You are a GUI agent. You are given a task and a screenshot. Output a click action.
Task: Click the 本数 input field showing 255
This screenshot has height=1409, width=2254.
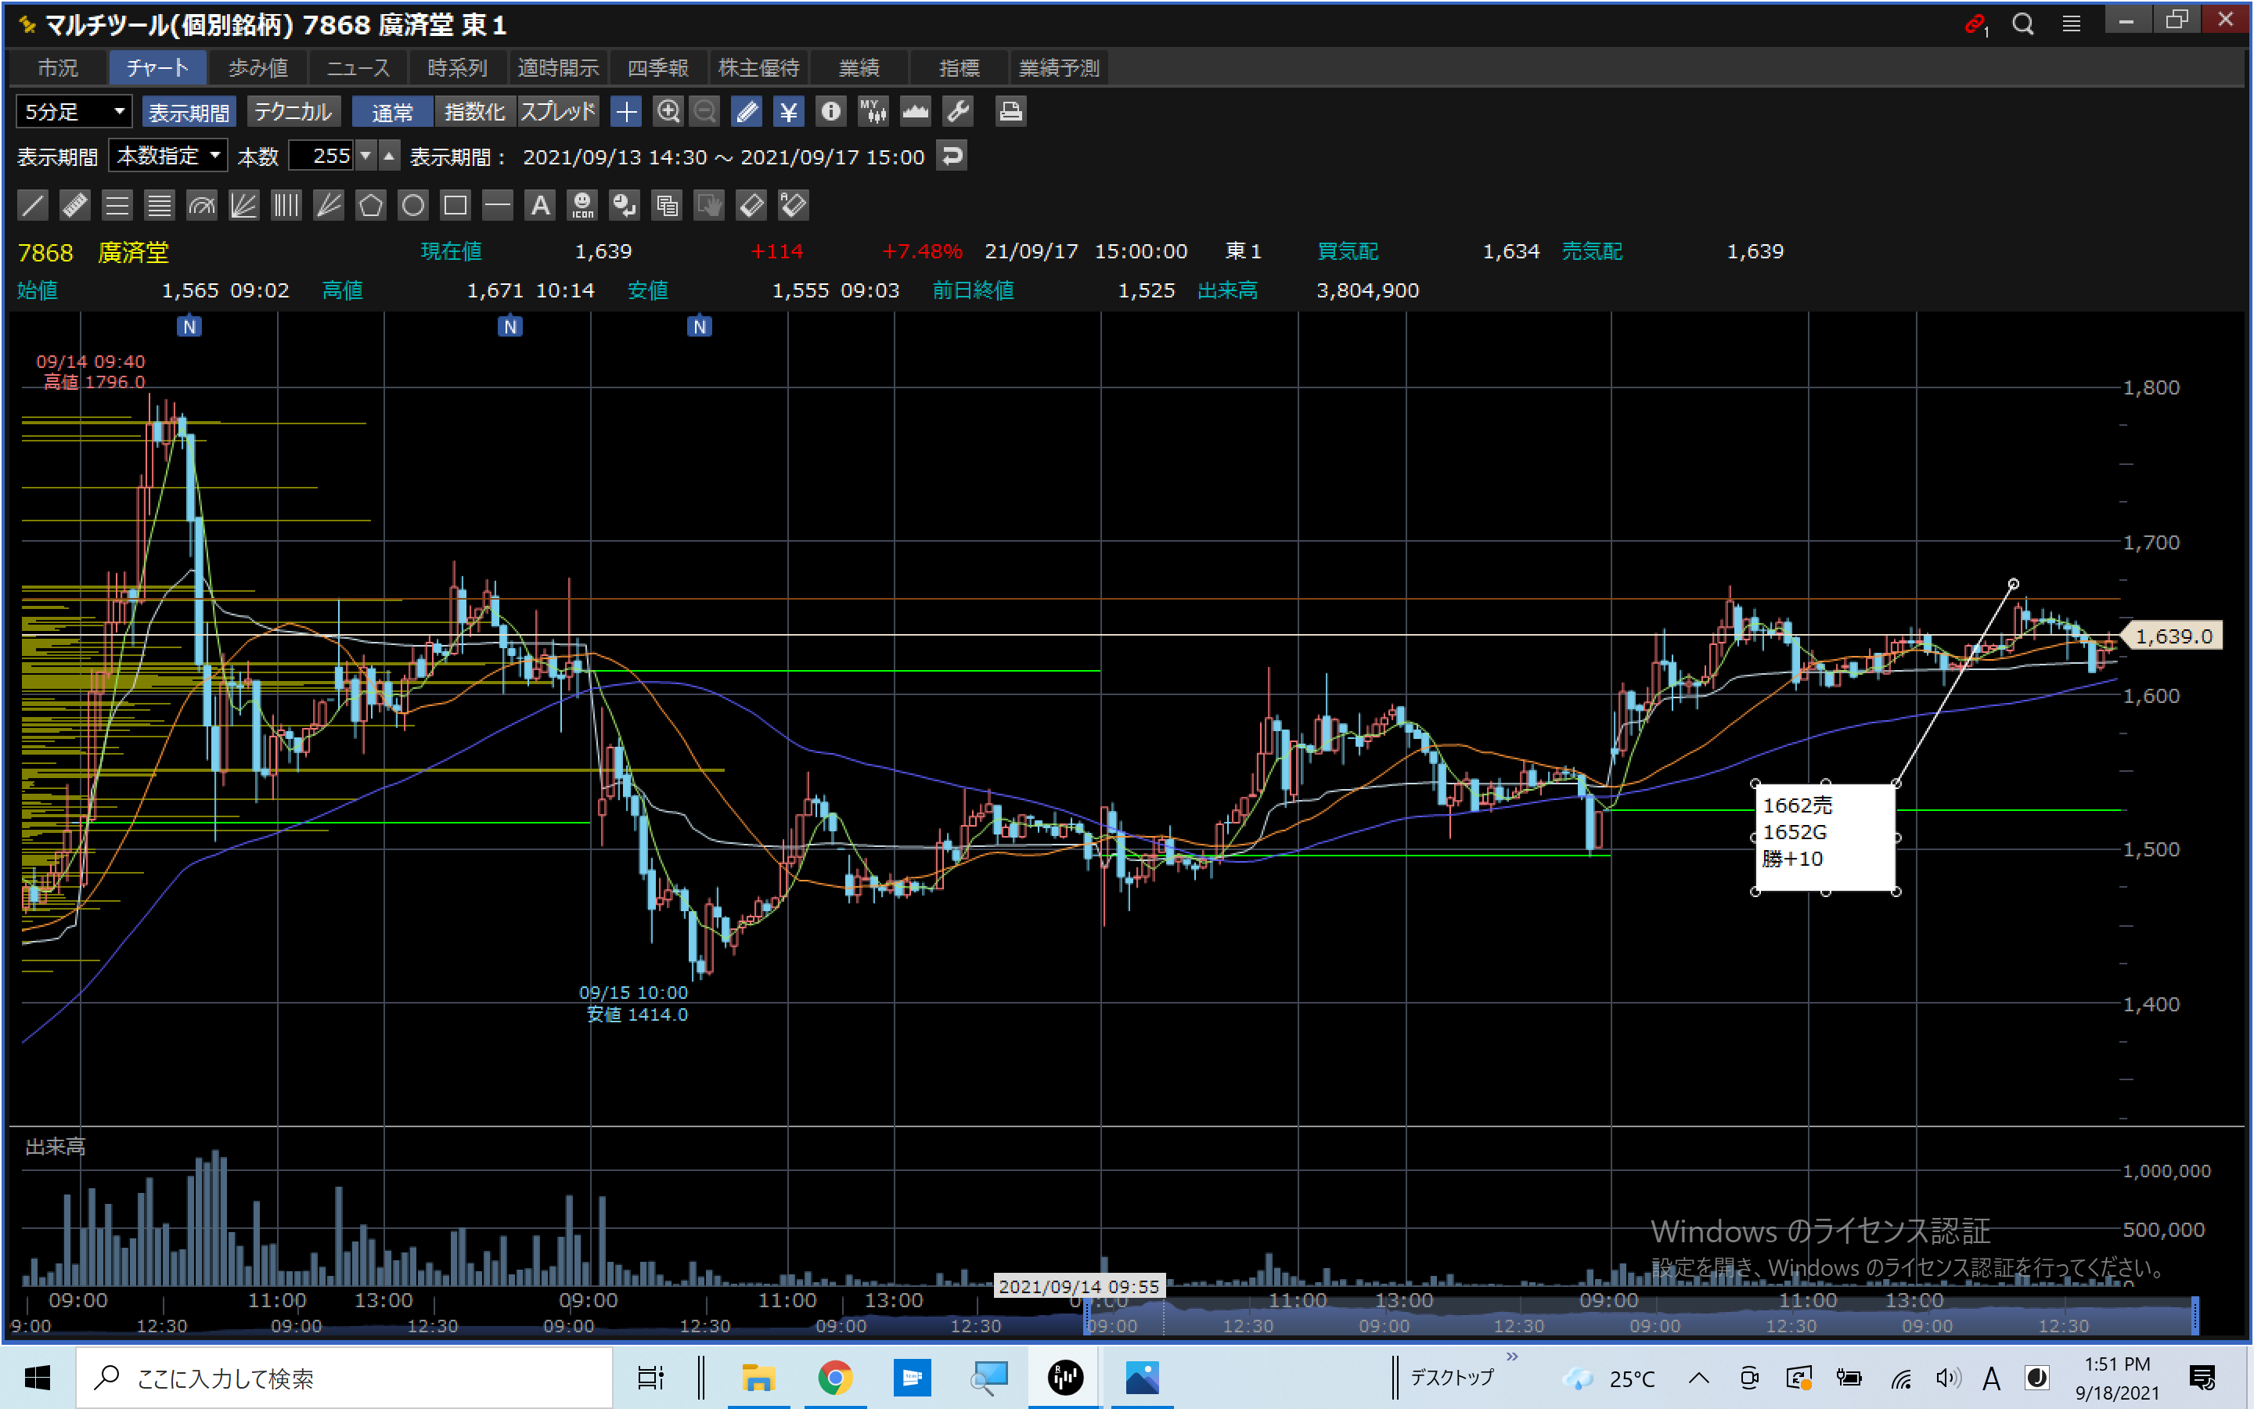[322, 156]
